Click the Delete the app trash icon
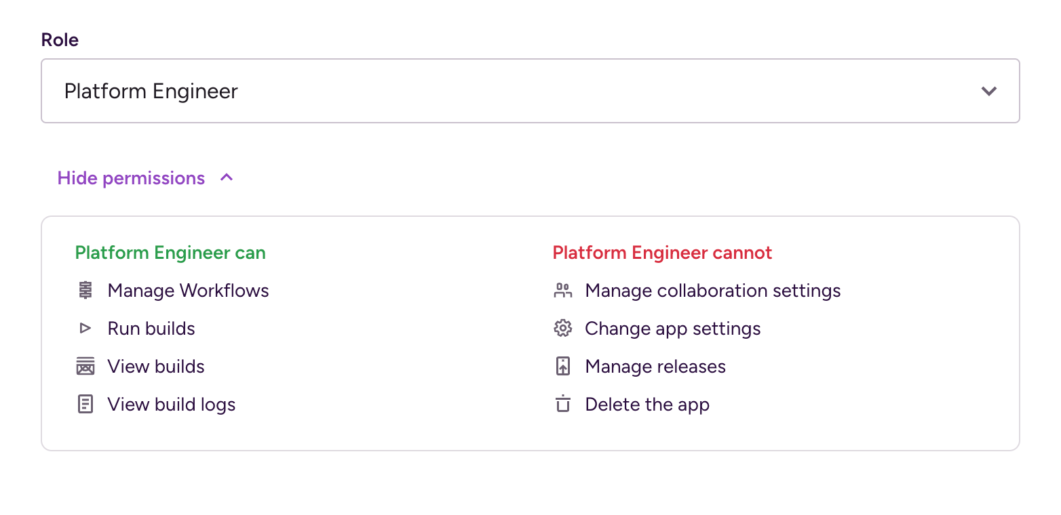The image size is (1061, 515). coord(562,405)
